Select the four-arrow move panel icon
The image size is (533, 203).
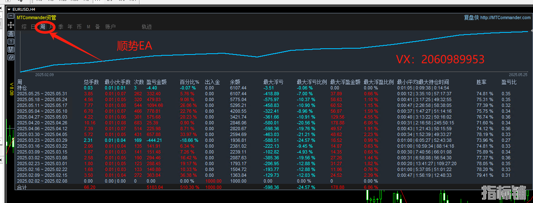[11, 25]
